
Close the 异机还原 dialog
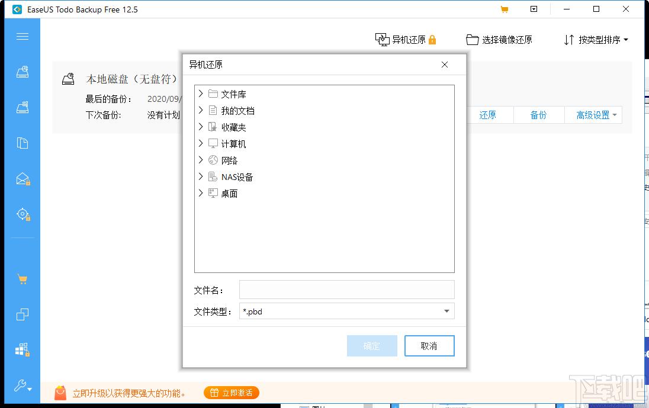click(x=445, y=65)
